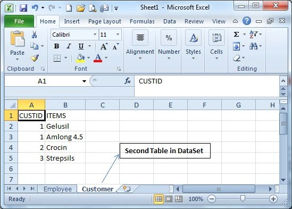Click the Send email attachment icon
Image resolution: width=292 pixels, height=209 pixels.
pyautogui.click(x=104, y=9)
